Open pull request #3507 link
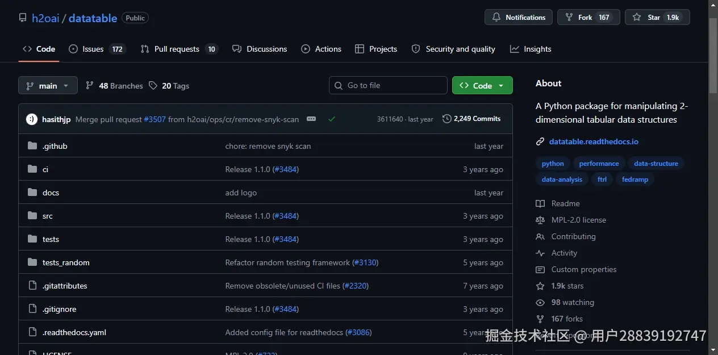 (x=155, y=119)
